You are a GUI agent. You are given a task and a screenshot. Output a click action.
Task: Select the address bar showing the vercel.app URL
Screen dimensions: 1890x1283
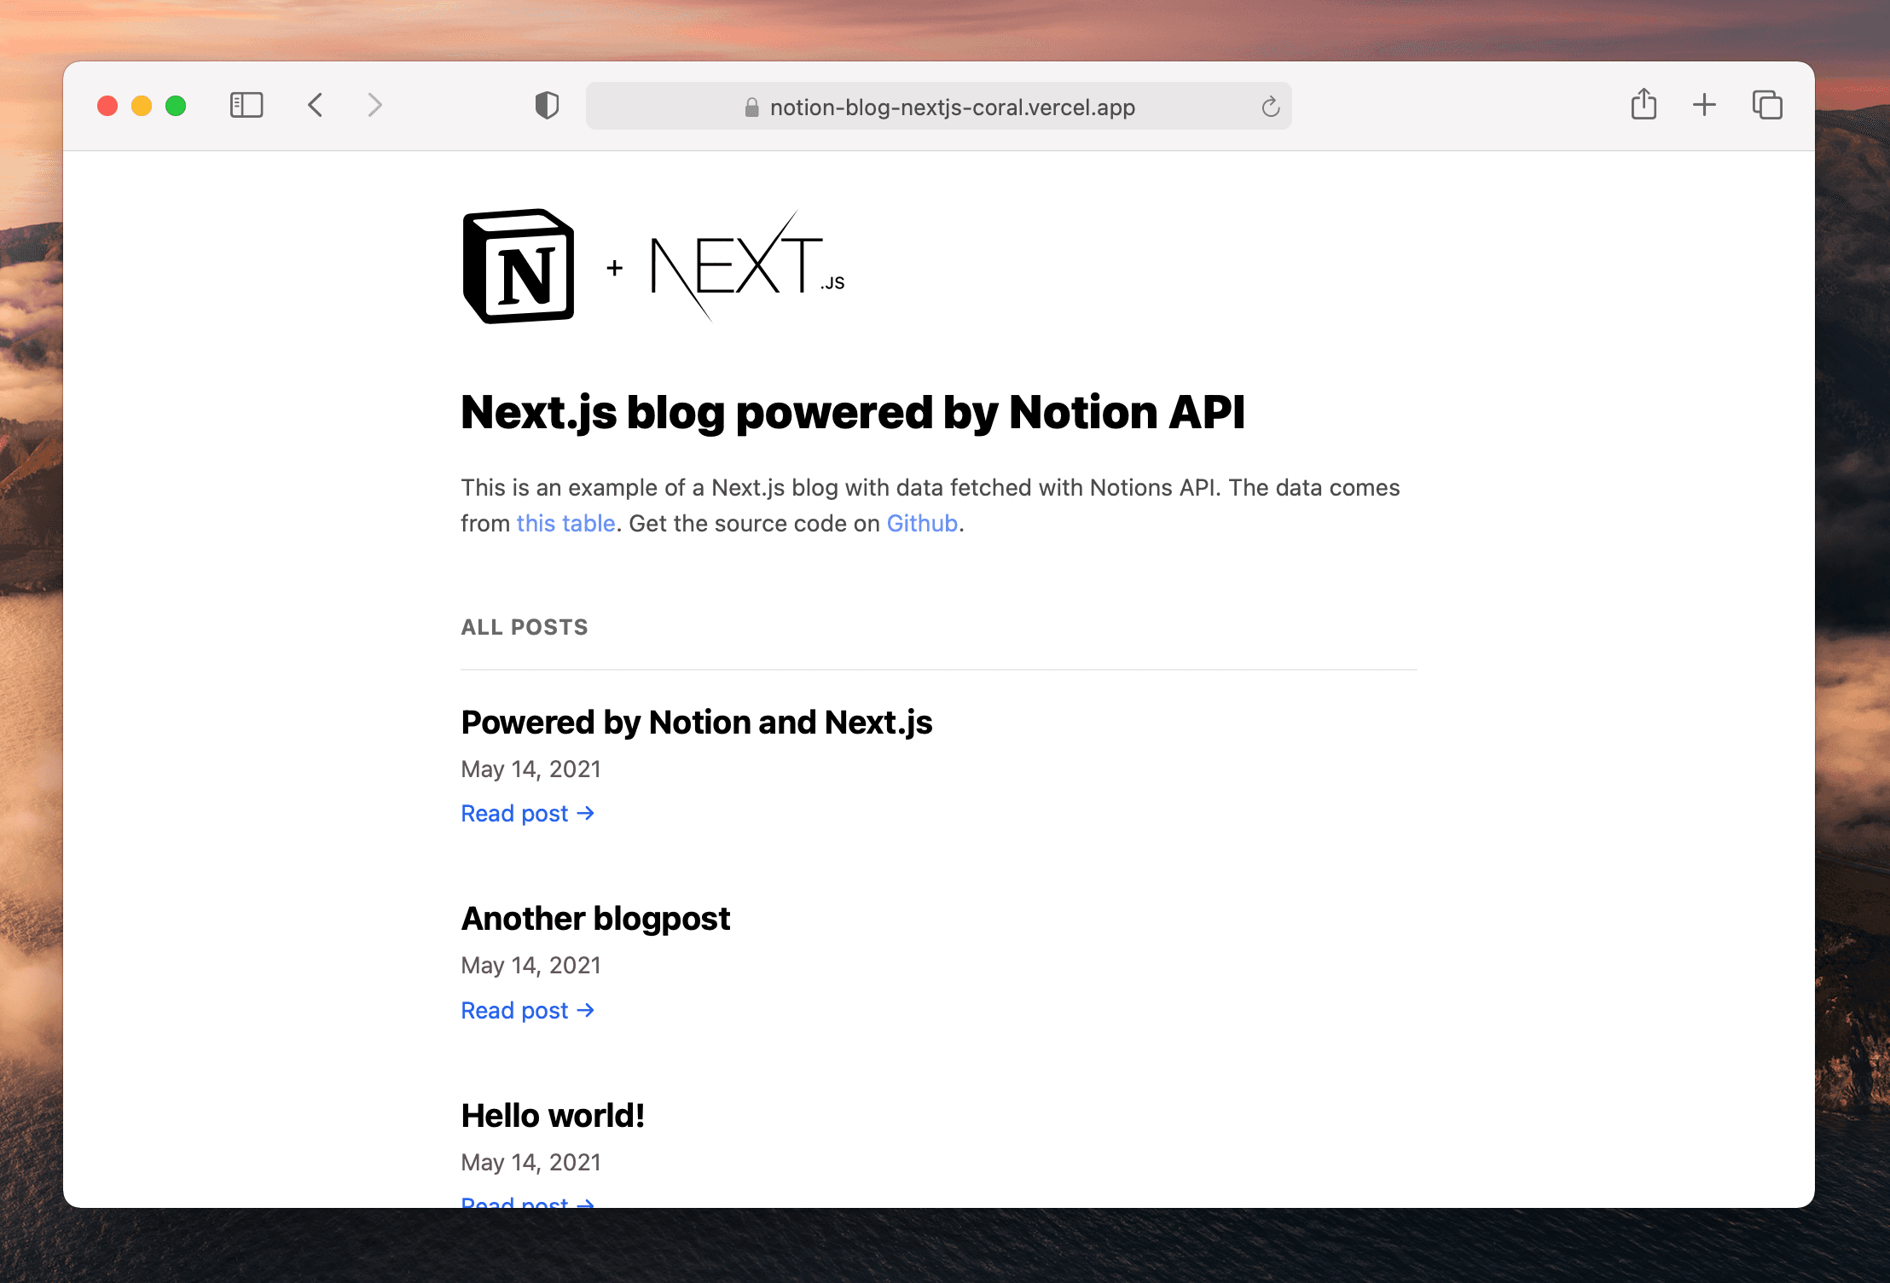click(x=952, y=107)
